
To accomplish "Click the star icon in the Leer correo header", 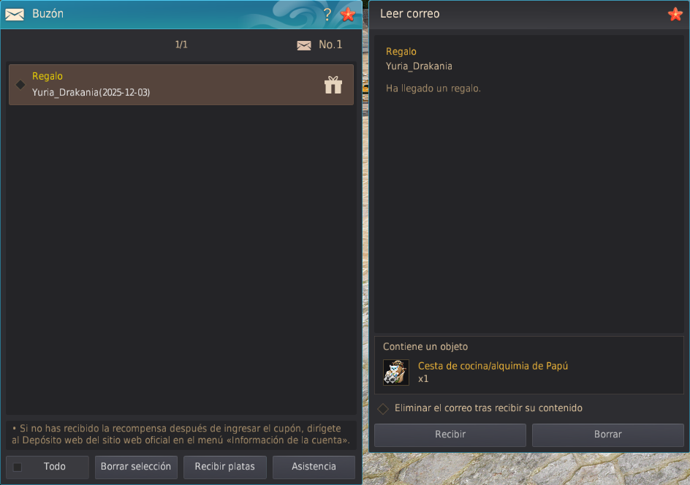I will (675, 14).
